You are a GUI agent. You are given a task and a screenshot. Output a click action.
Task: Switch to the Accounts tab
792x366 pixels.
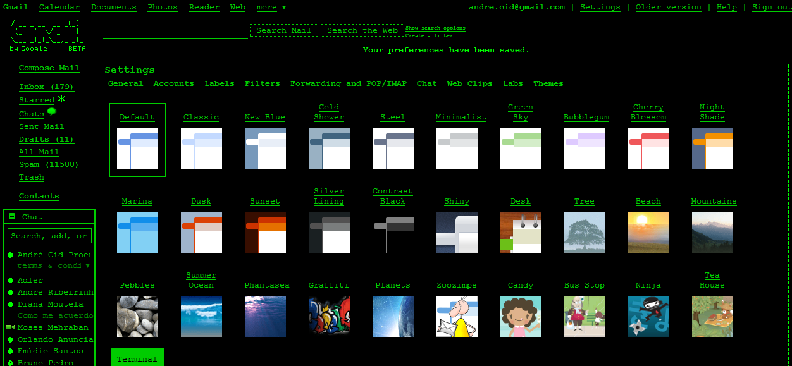coord(173,83)
